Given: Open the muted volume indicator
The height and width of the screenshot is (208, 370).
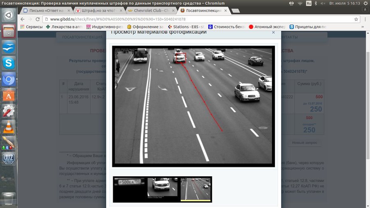Looking at the screenshot, I should (323, 3).
